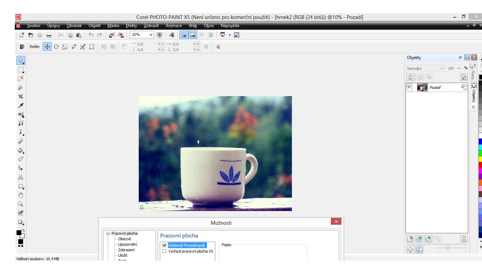Open the Efekty menu
Viewport: 482px width, 275px height.
[x=131, y=26]
